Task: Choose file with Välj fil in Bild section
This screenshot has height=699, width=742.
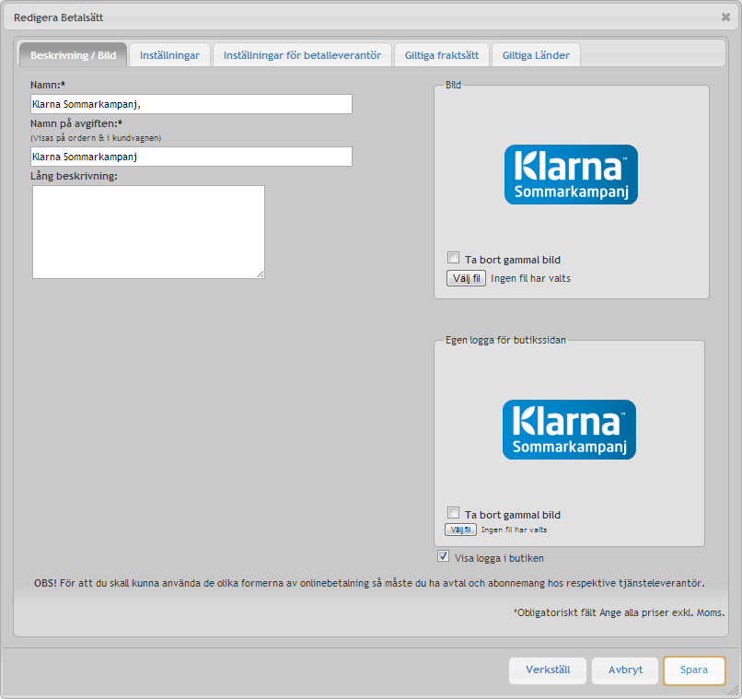Action: click(x=466, y=278)
